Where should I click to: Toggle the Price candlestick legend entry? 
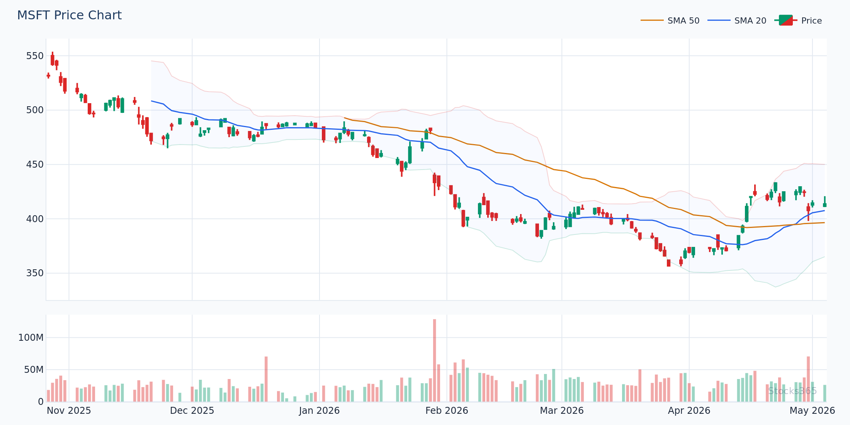tap(798, 20)
